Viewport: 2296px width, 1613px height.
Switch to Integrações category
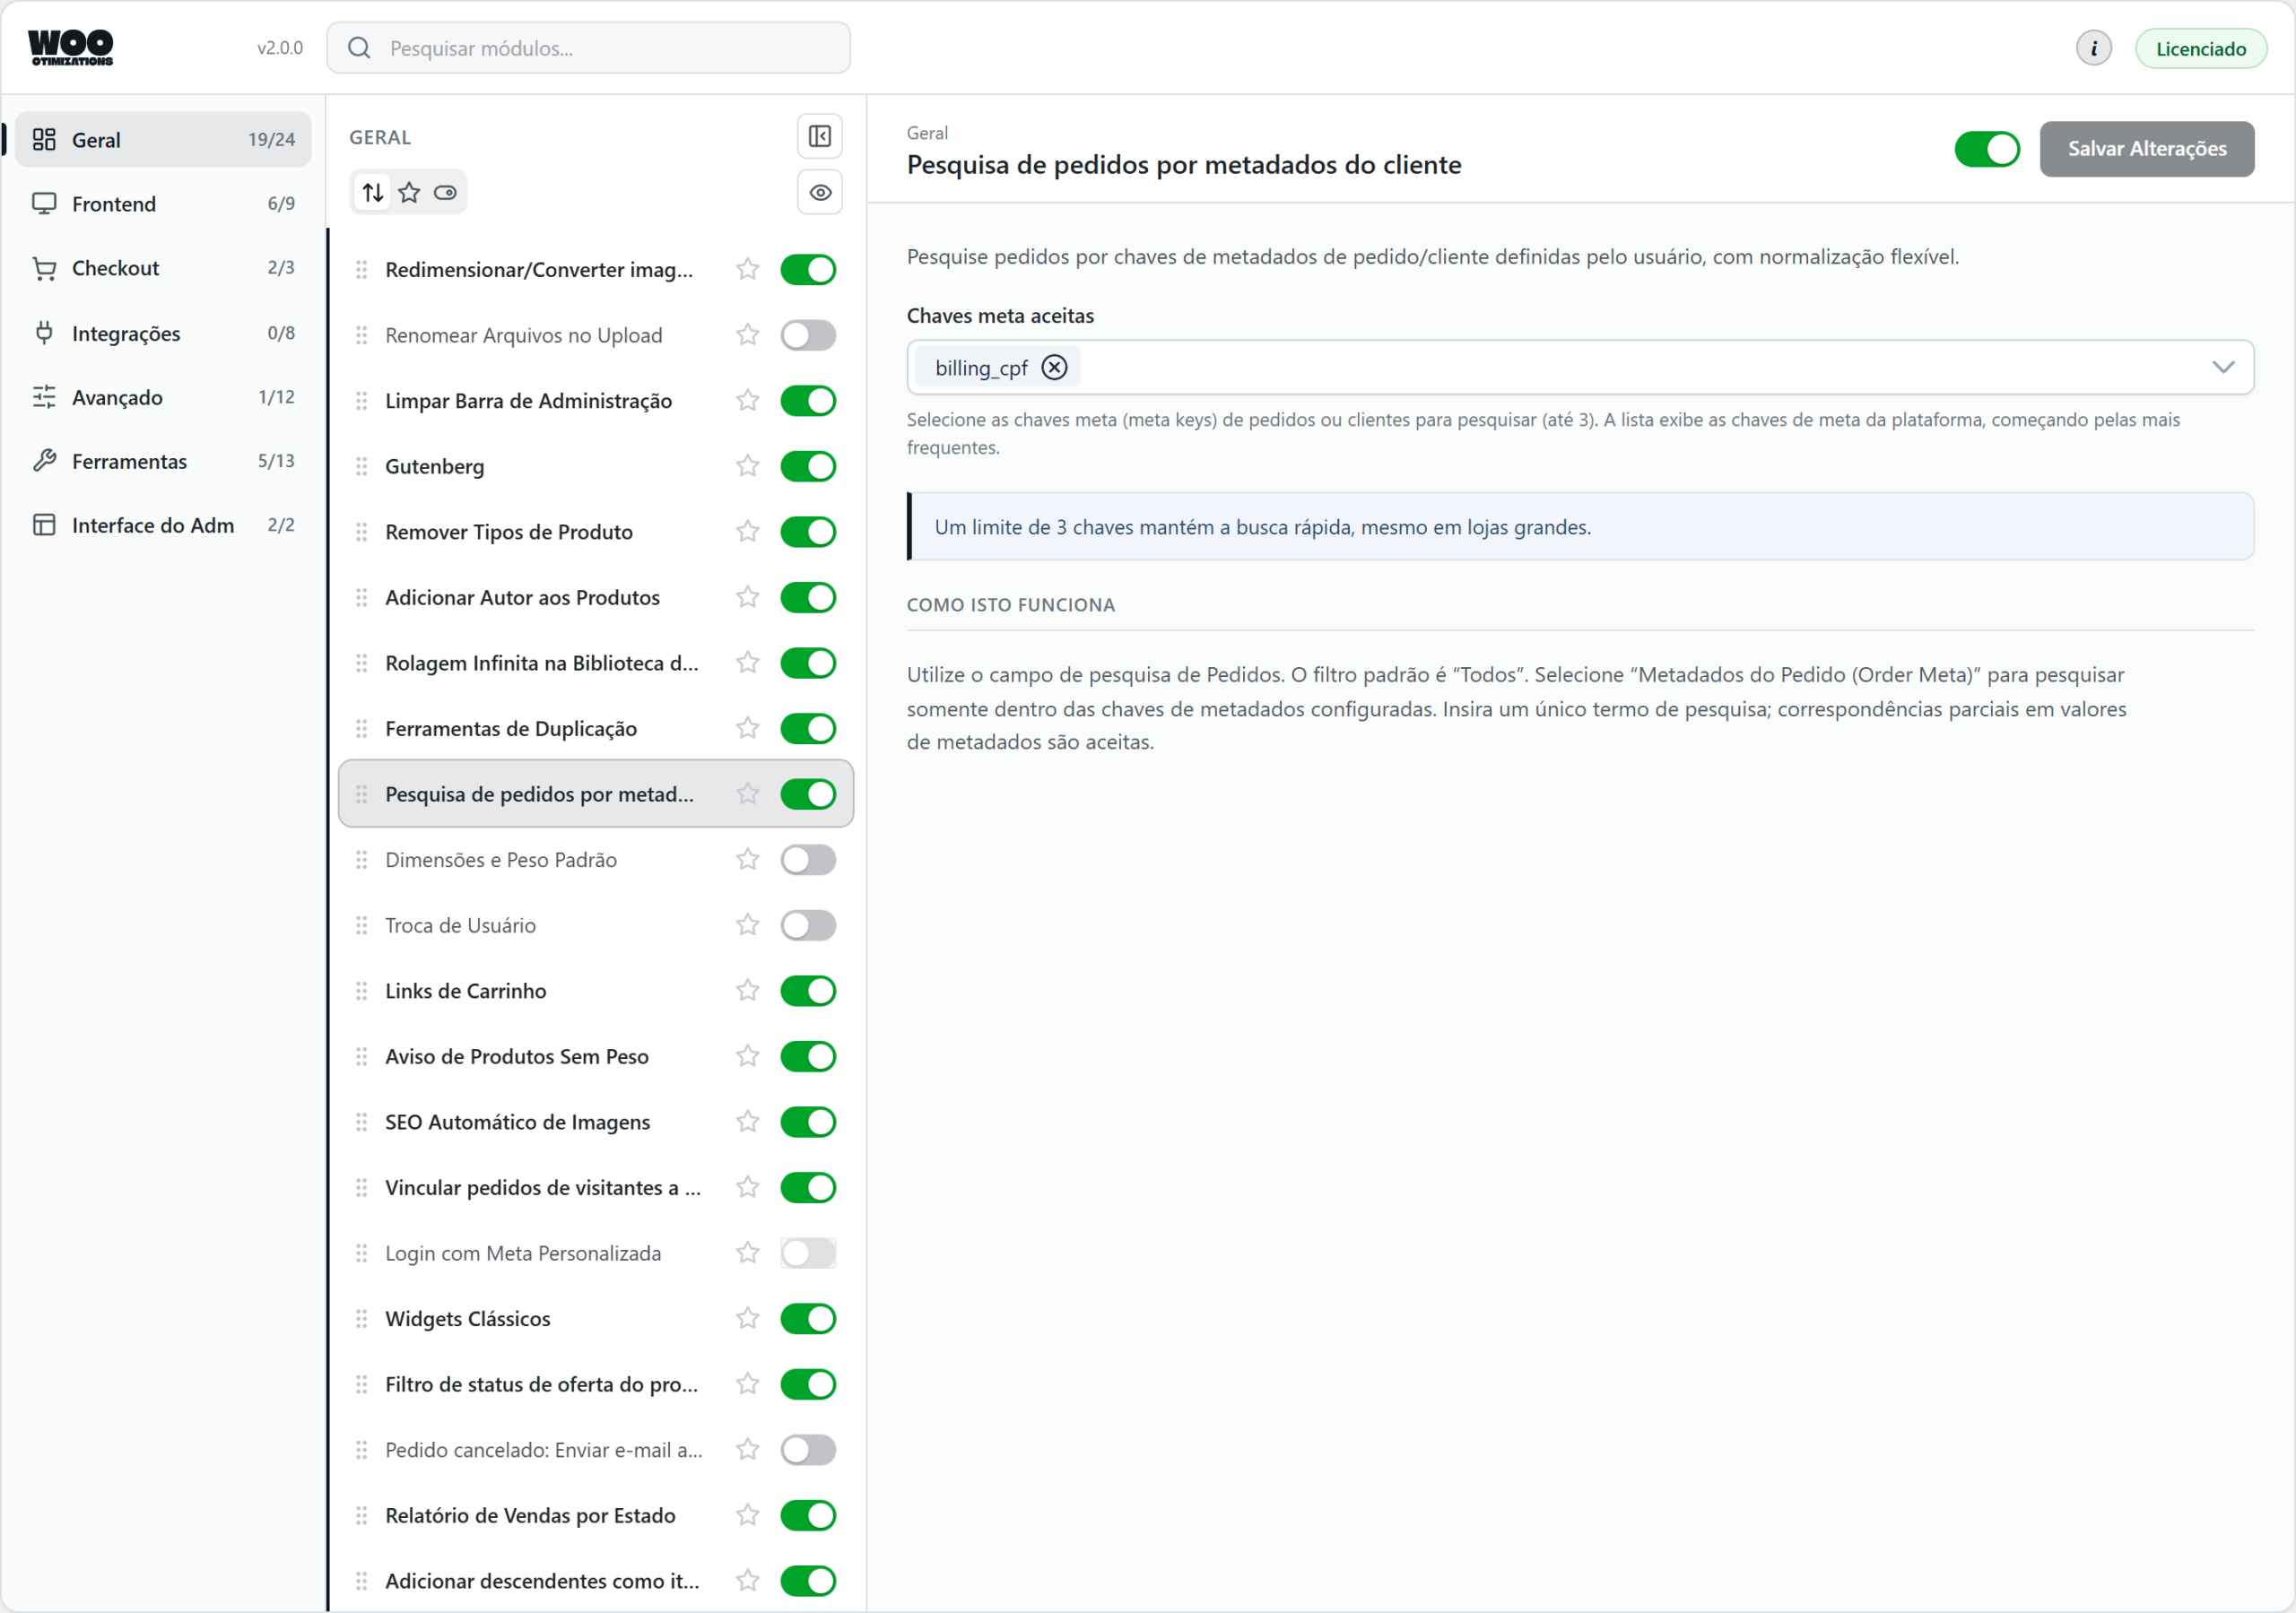pos(163,333)
